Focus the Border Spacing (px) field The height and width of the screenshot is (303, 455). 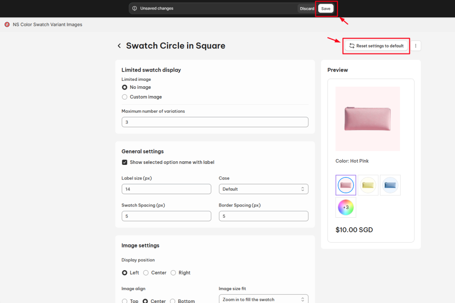[263, 216]
